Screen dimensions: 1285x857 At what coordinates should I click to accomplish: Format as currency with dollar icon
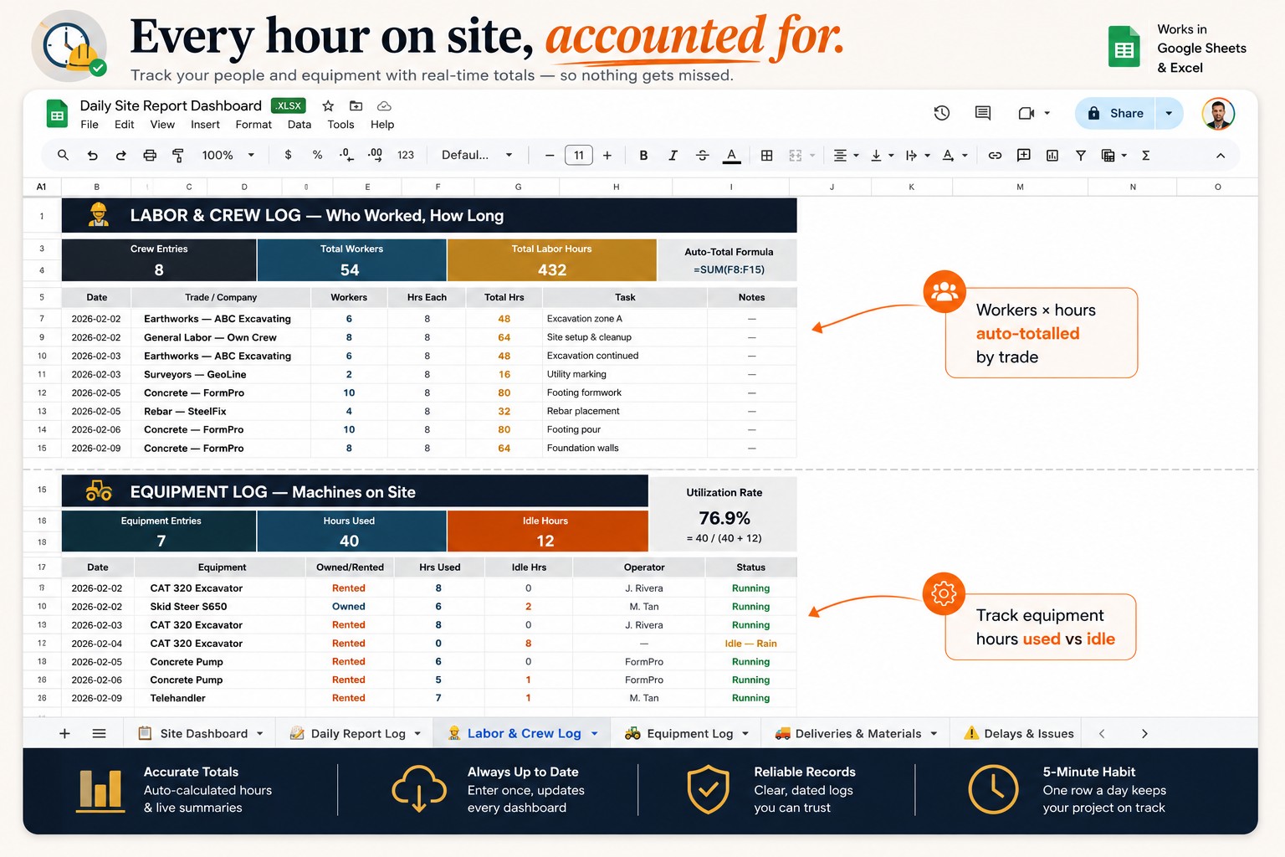[288, 155]
